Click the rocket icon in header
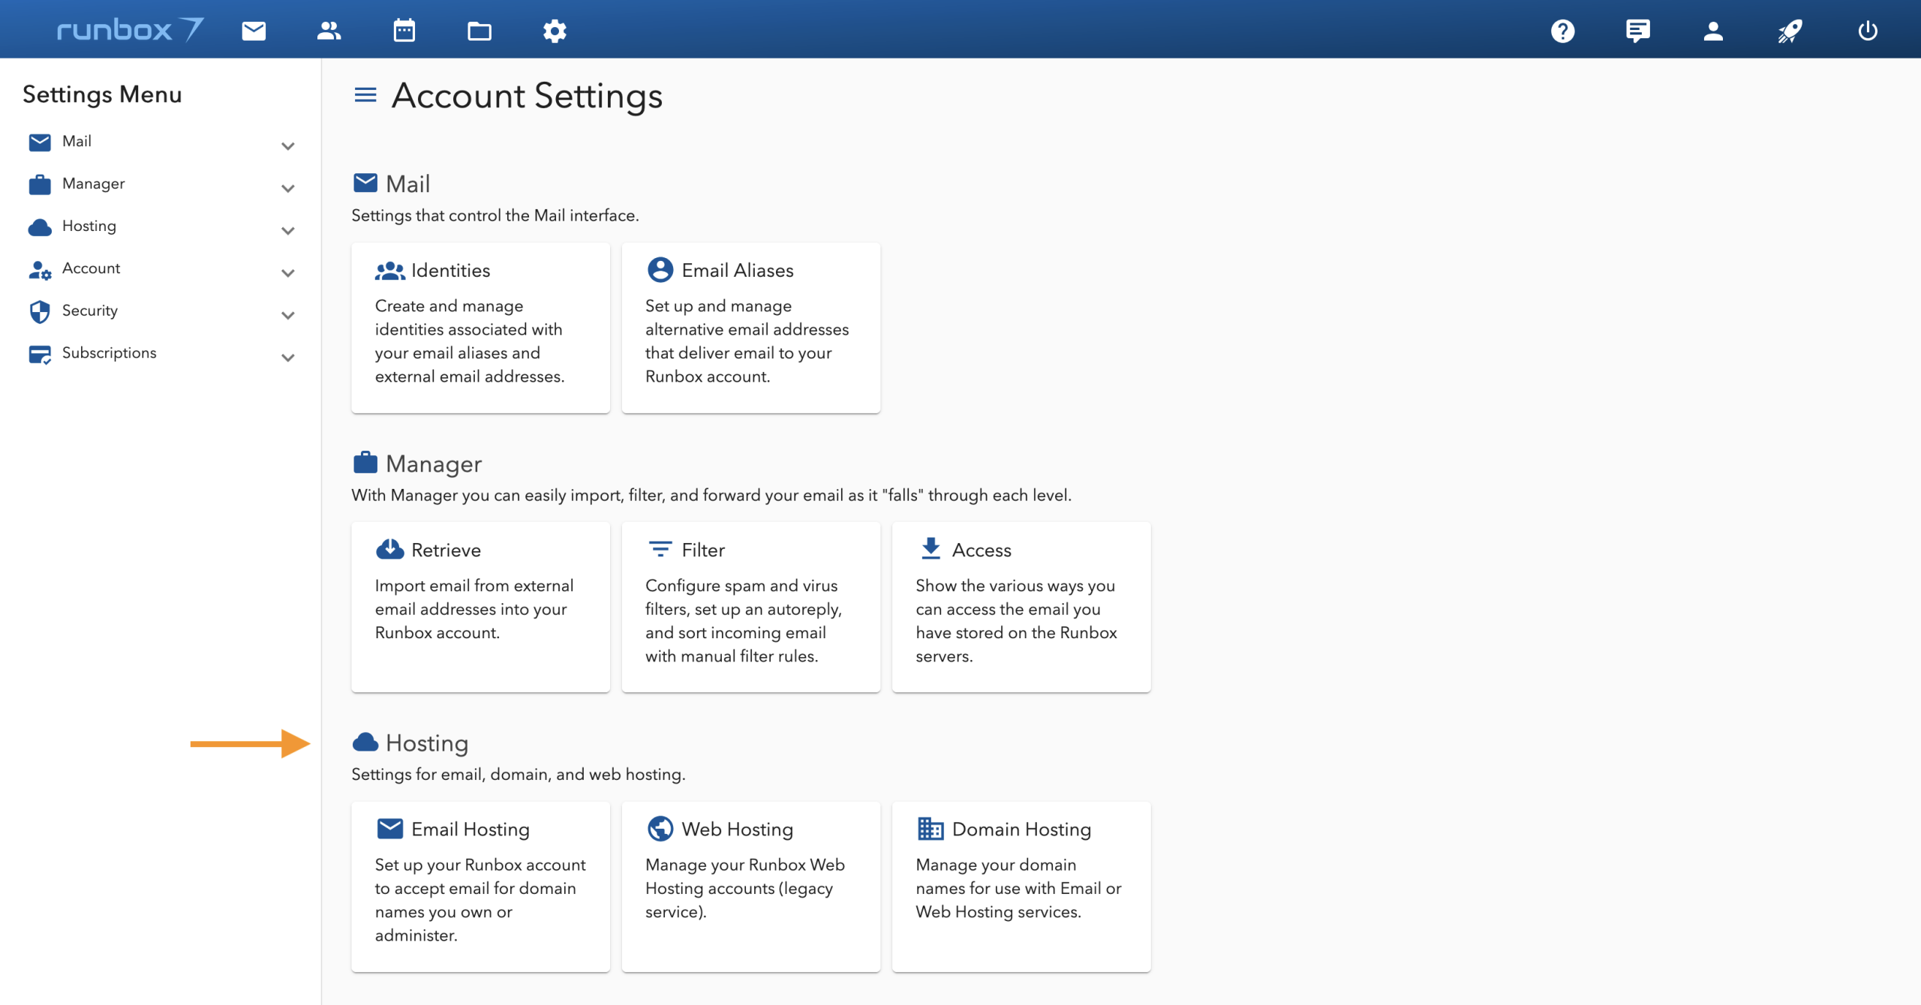The image size is (1921, 1005). pos(1790,31)
